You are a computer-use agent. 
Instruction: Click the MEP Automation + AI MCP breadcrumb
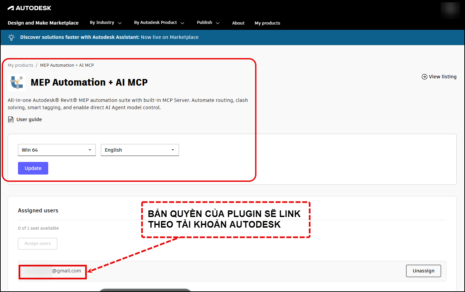[x=67, y=65]
